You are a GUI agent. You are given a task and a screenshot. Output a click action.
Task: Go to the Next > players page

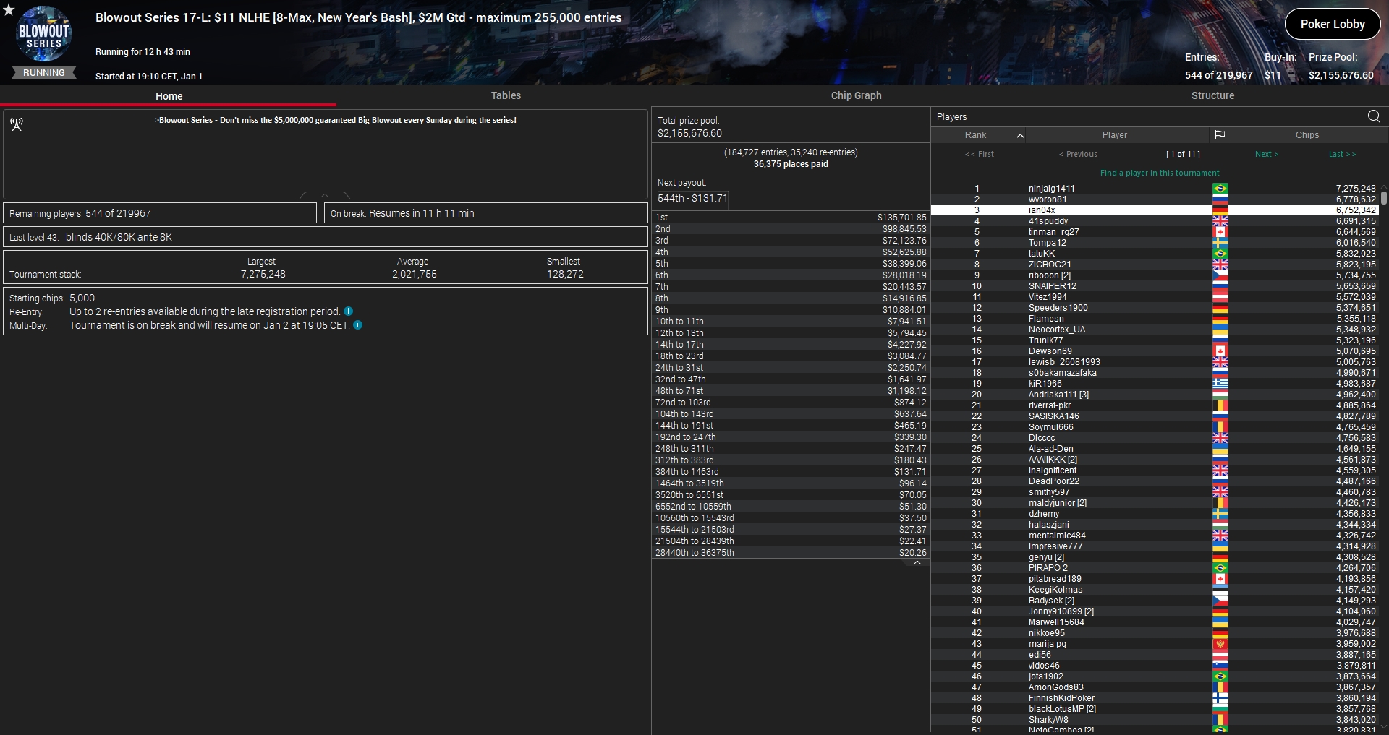(1267, 154)
